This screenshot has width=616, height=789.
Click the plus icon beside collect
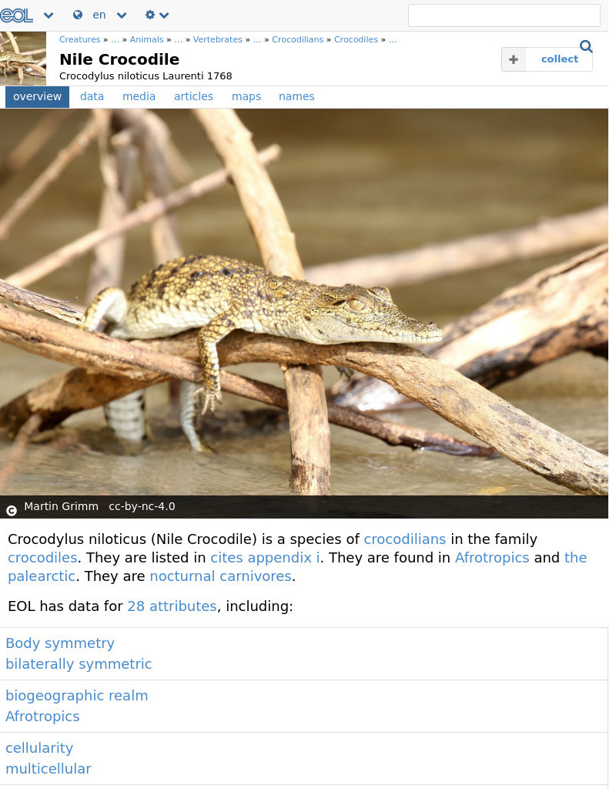pyautogui.click(x=513, y=59)
